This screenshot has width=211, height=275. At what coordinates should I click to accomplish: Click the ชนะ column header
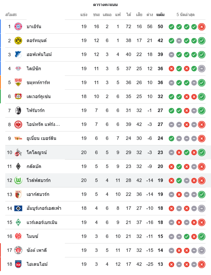pos(96,15)
